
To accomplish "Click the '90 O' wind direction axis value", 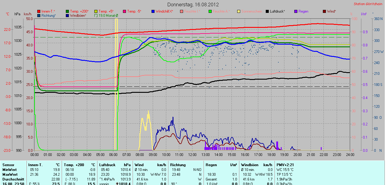I will click(x=378, y=118).
